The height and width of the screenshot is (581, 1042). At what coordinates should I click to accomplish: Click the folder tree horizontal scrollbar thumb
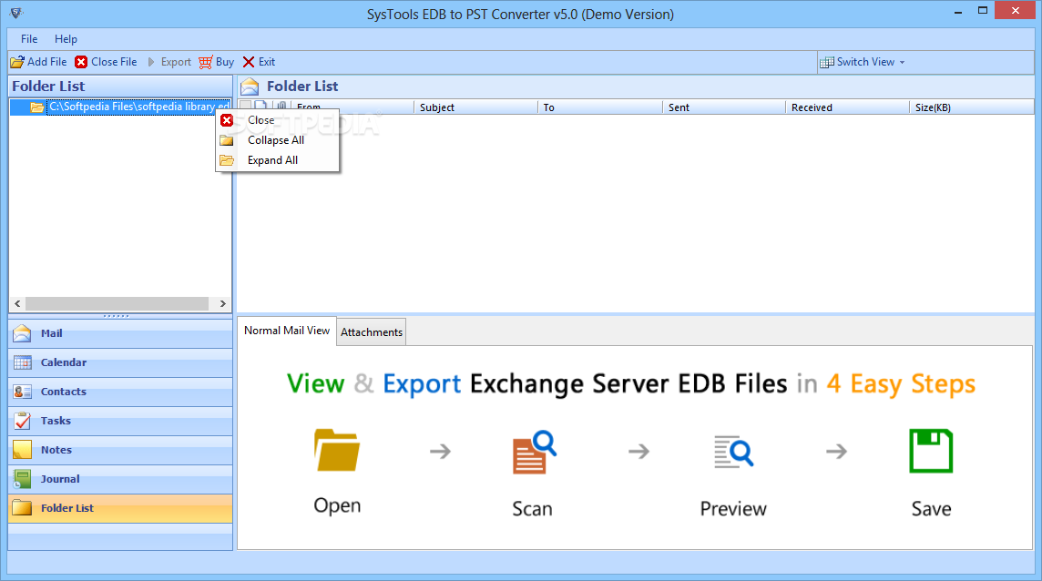click(x=117, y=304)
